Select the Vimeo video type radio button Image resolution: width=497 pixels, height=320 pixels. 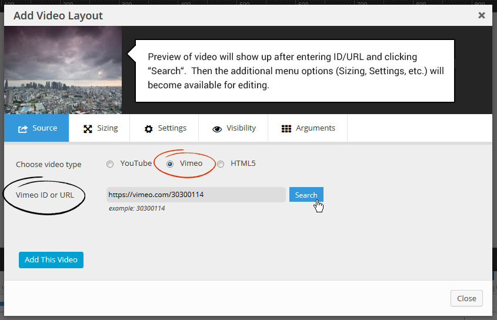tap(170, 164)
